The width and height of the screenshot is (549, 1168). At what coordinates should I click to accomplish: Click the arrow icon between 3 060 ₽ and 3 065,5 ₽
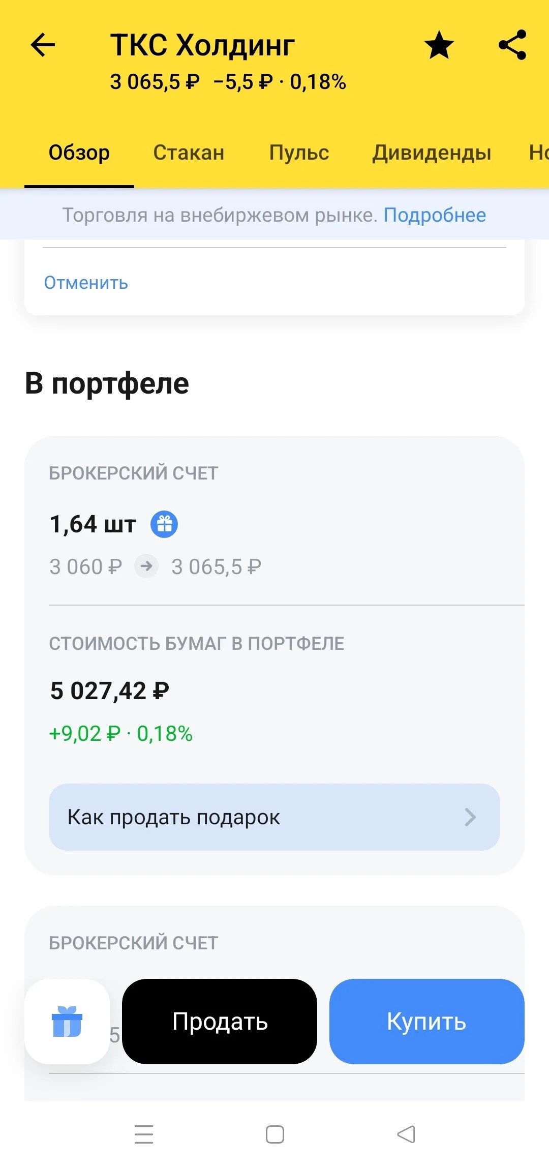click(x=146, y=566)
